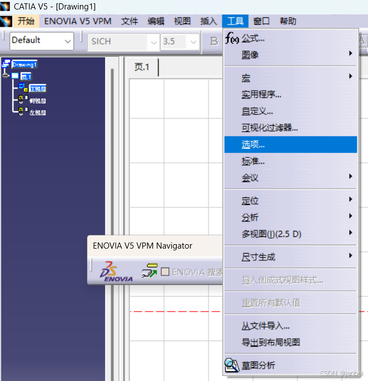368x381 pixels.
Task: Click the 草图分析 magnifier icon
Action: (x=232, y=365)
